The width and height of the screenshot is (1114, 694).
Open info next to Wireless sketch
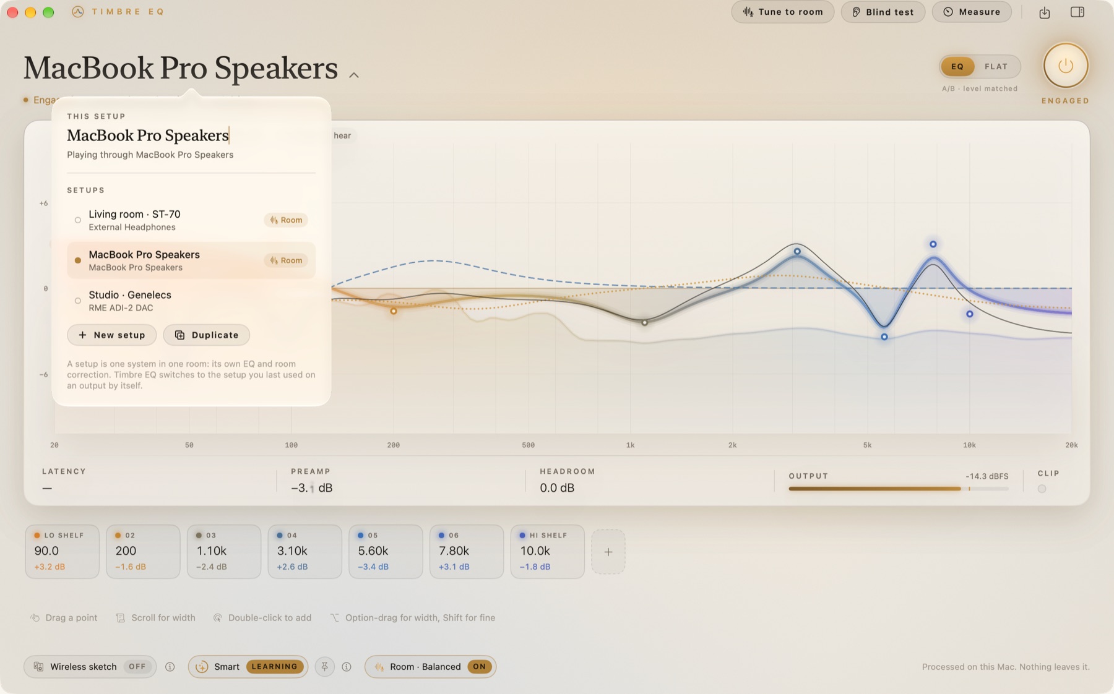[x=170, y=667]
